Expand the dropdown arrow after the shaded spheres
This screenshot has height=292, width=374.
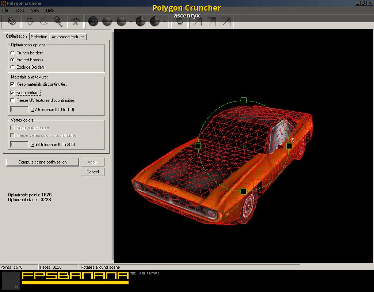point(131,22)
